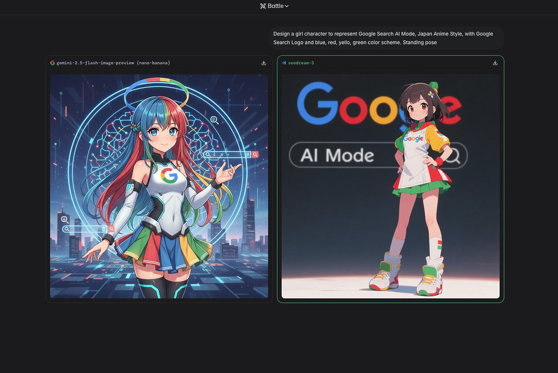The height and width of the screenshot is (373, 558).
Task: Select the gemini-2.5-flash-image-preview (nano-banana) label
Action: coord(113,63)
